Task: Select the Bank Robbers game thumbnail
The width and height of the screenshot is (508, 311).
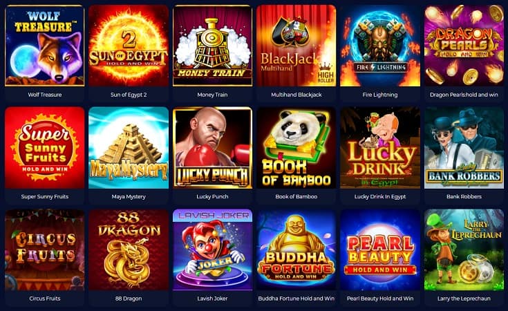Action: pyautogui.click(x=464, y=148)
